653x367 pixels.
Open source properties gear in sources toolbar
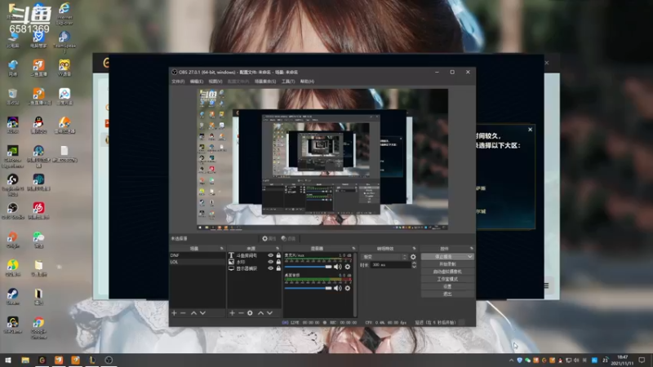[250, 313]
